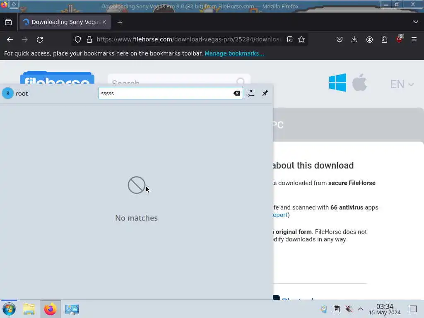
Task: Click the FileHorse logo
Action: click(x=57, y=77)
